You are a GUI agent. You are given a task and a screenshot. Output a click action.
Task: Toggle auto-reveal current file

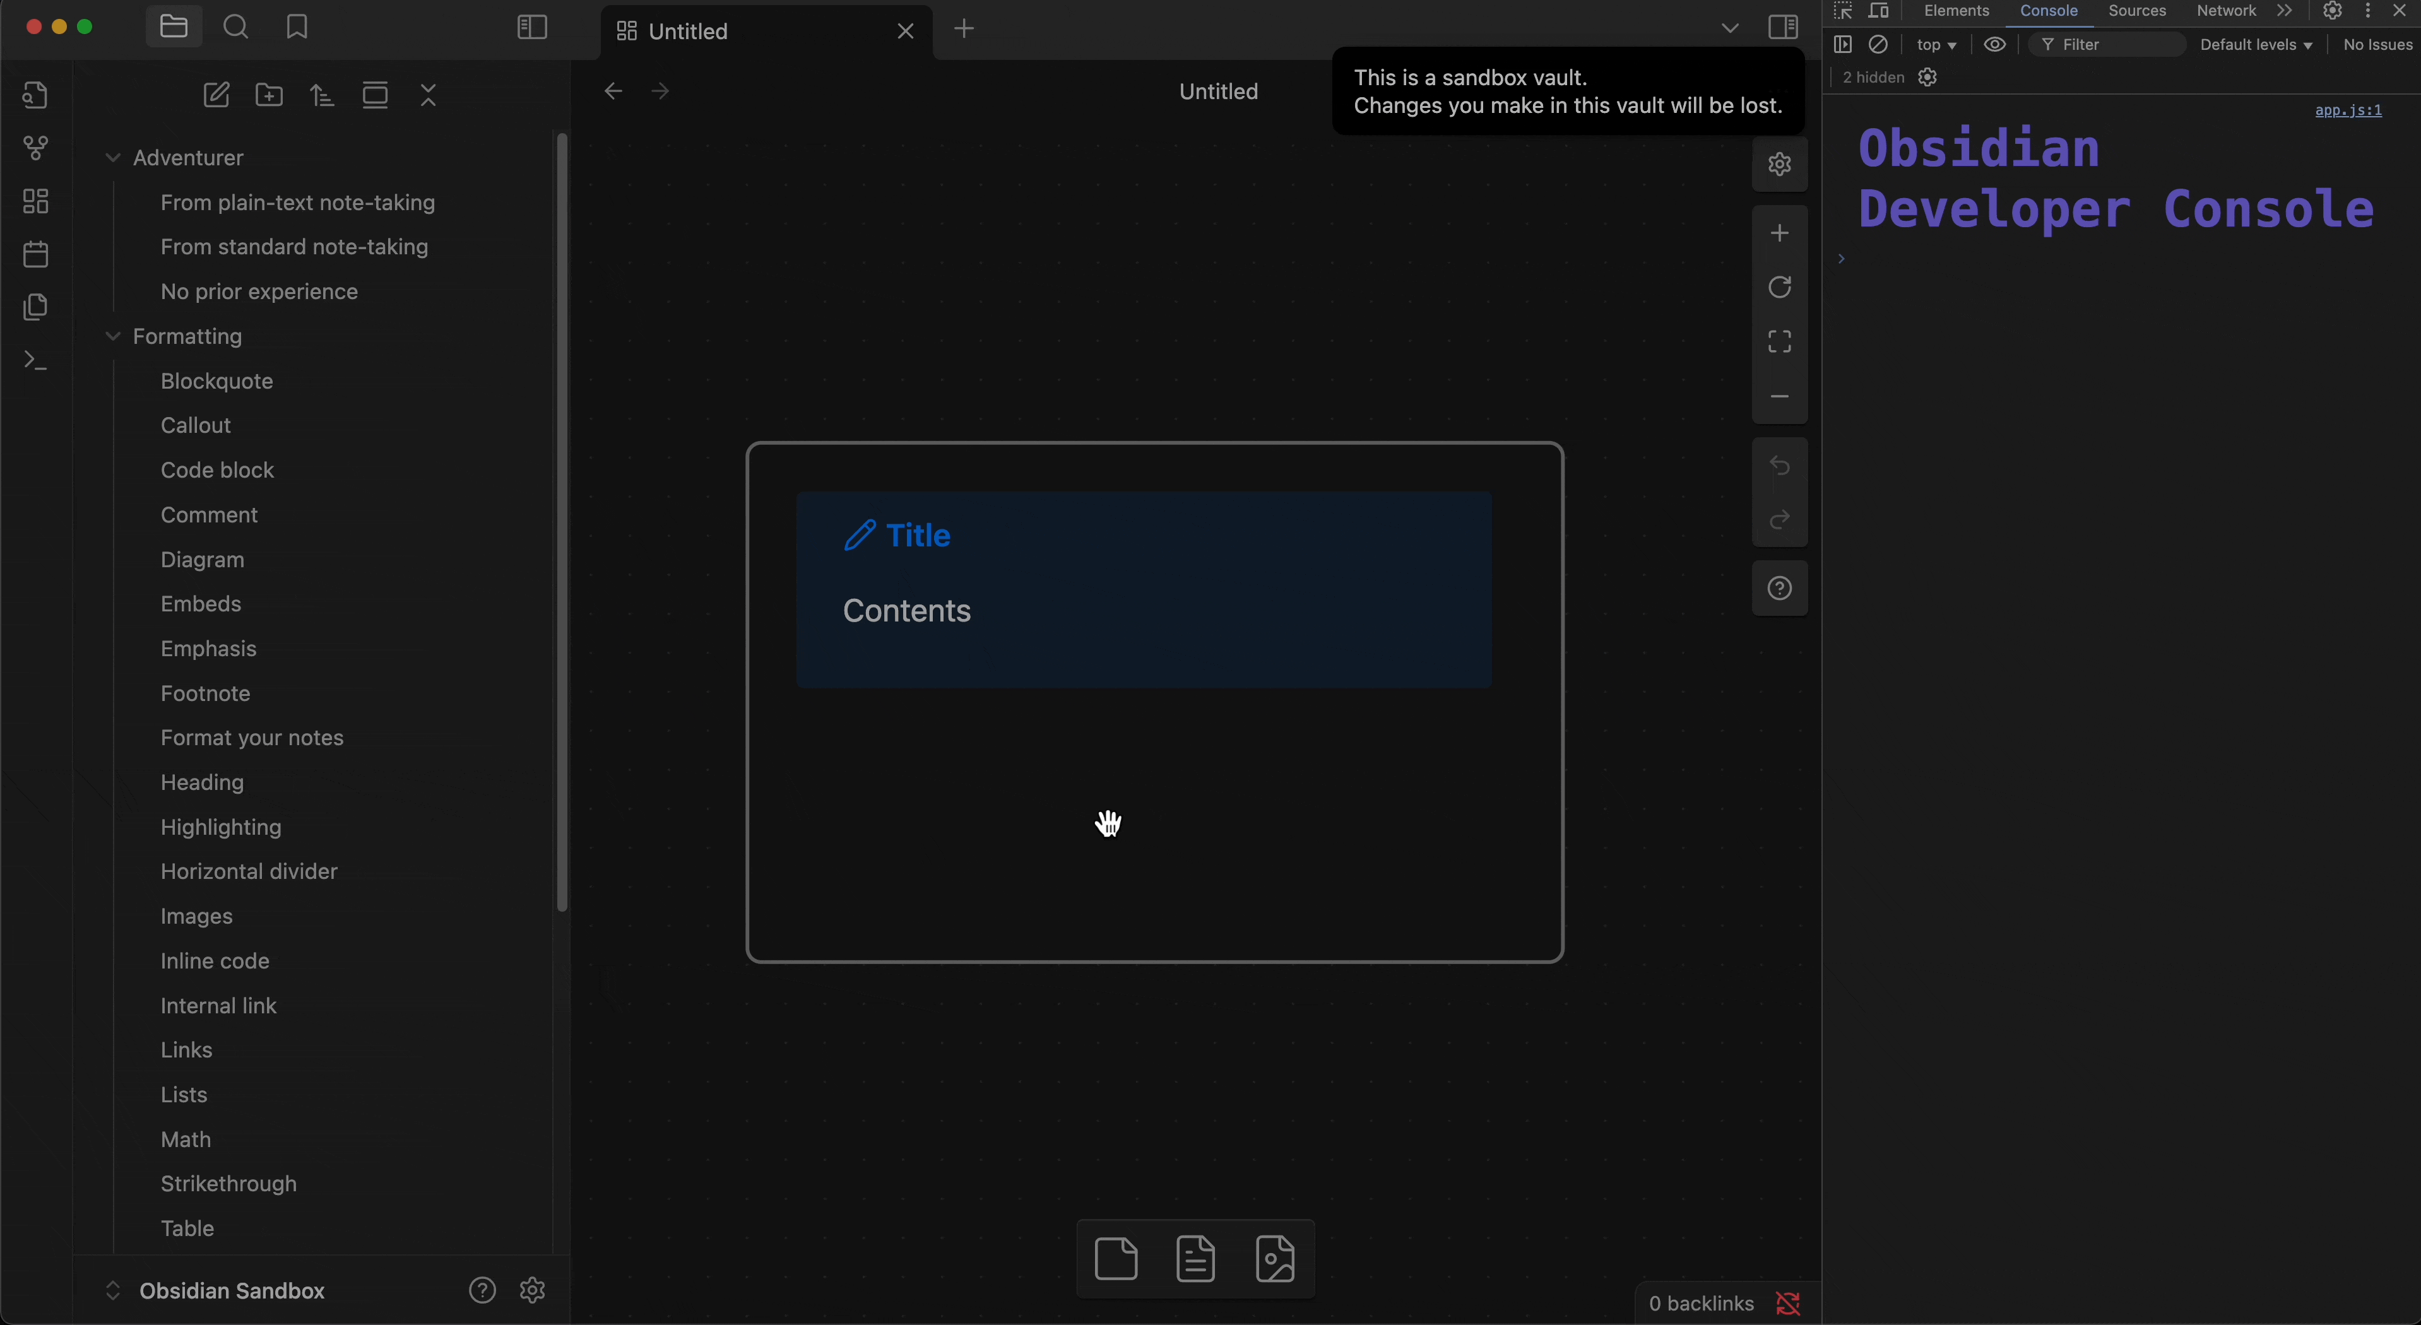[x=375, y=95]
